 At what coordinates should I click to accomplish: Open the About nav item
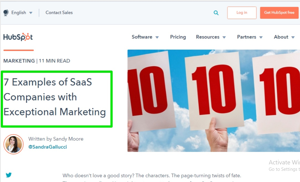click(281, 37)
